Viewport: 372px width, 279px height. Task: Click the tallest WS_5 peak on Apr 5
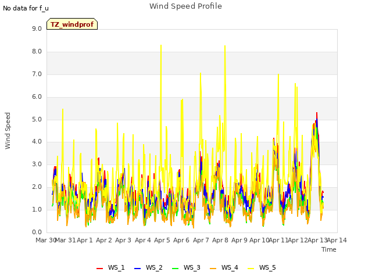pos(161,45)
